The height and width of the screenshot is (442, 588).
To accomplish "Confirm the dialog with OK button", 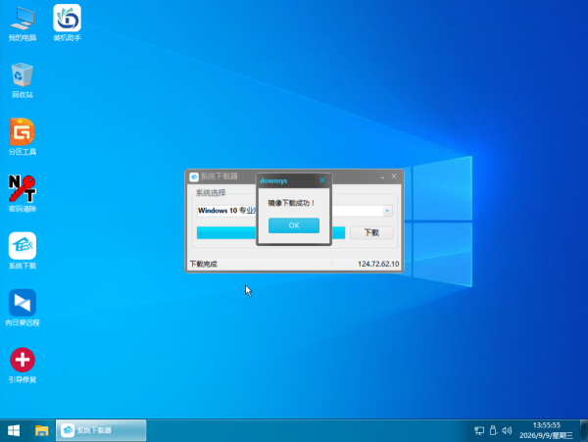I will point(294,225).
